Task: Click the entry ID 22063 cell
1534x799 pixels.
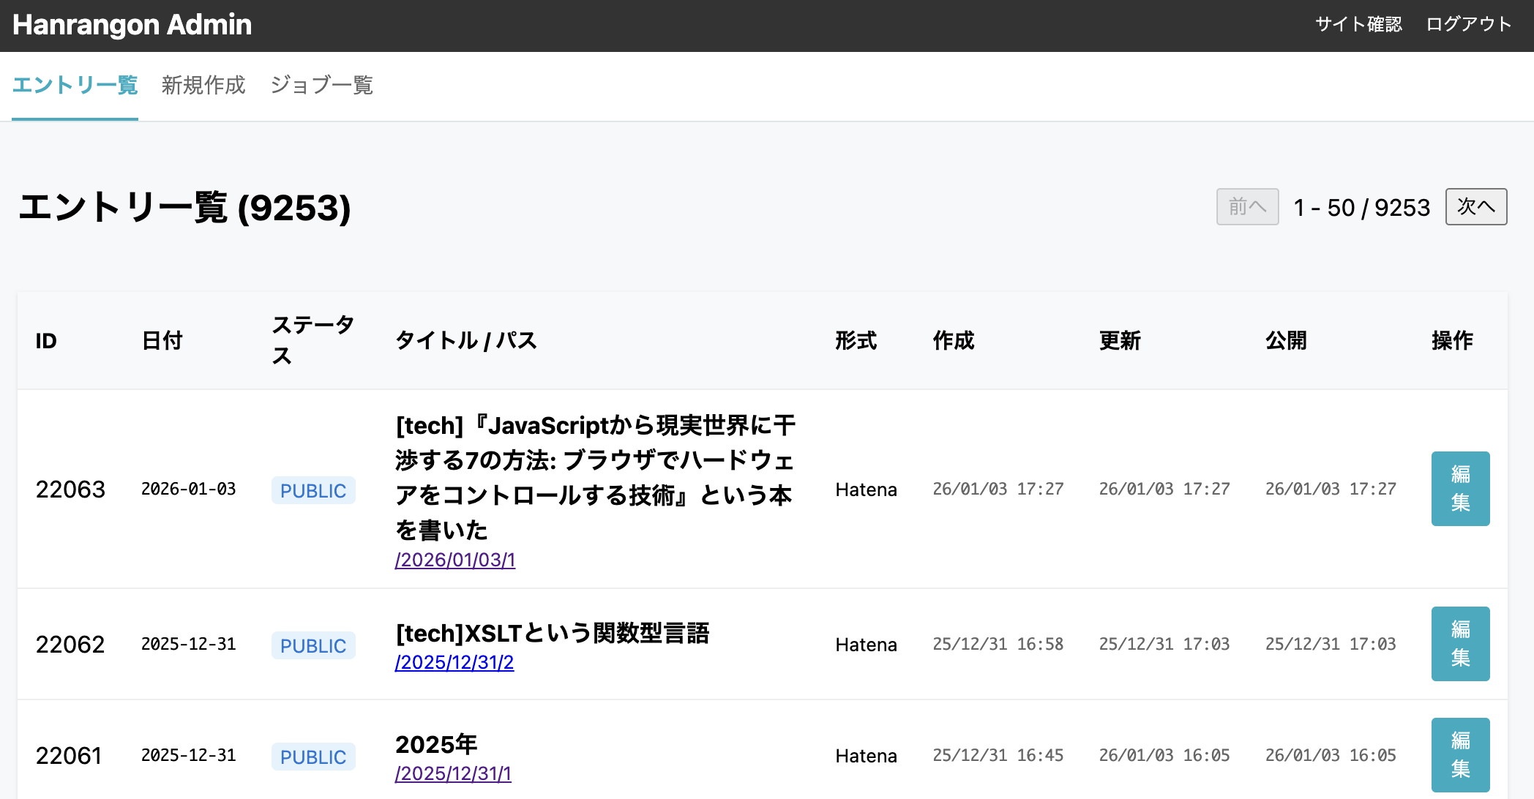Action: pos(70,489)
